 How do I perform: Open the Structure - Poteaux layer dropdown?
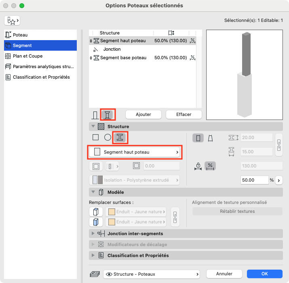(x=152, y=274)
